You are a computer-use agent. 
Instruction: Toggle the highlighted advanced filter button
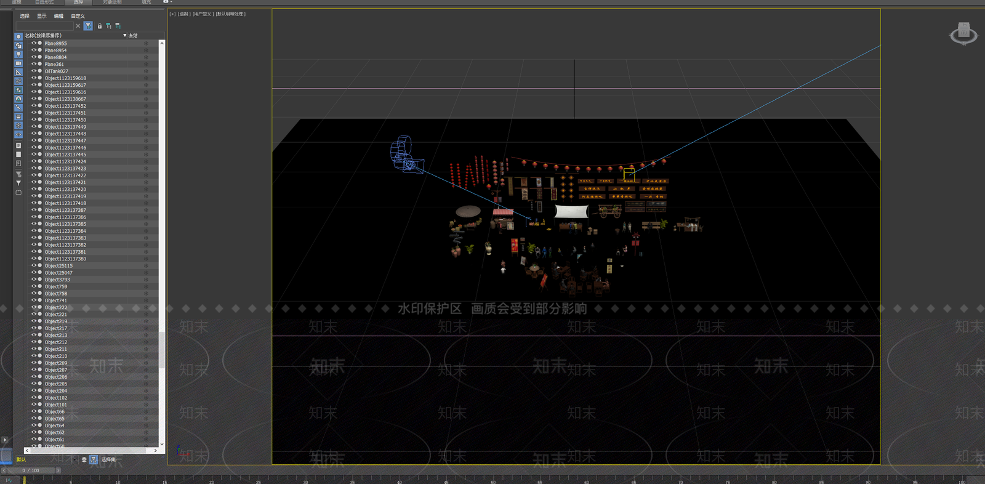click(x=88, y=26)
